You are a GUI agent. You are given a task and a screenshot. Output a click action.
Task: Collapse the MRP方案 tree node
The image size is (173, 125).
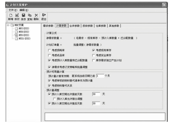click(8, 25)
